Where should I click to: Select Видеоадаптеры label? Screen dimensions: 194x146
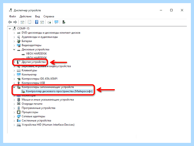pos(32,45)
